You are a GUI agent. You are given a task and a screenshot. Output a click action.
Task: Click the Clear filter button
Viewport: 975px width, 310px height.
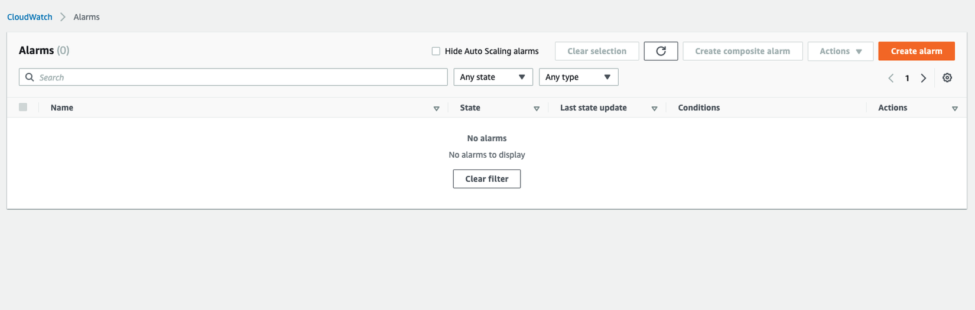487,179
